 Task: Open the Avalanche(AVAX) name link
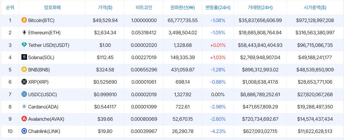(46, 119)
